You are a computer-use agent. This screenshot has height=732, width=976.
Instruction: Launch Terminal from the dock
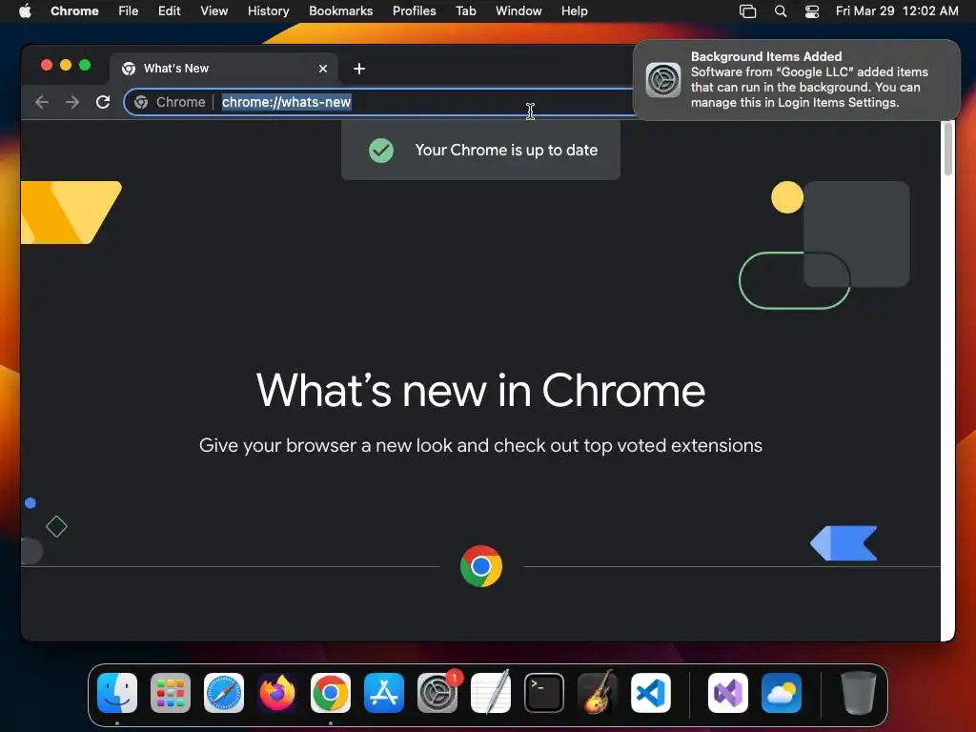[x=544, y=693]
